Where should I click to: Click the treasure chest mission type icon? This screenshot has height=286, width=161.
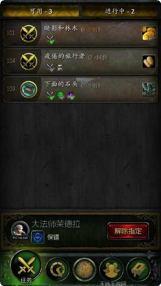[29, 89]
